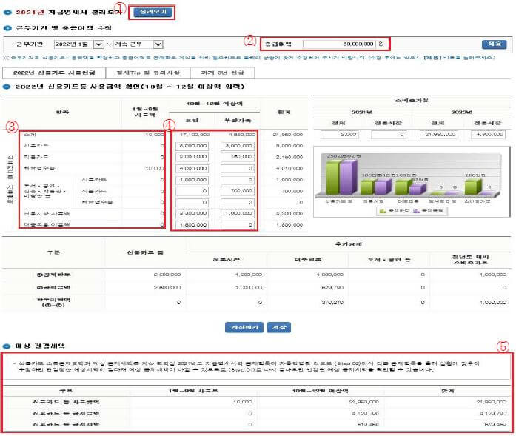Click 도서·공연 직불카드 본인 field showing 0

(x=192, y=191)
